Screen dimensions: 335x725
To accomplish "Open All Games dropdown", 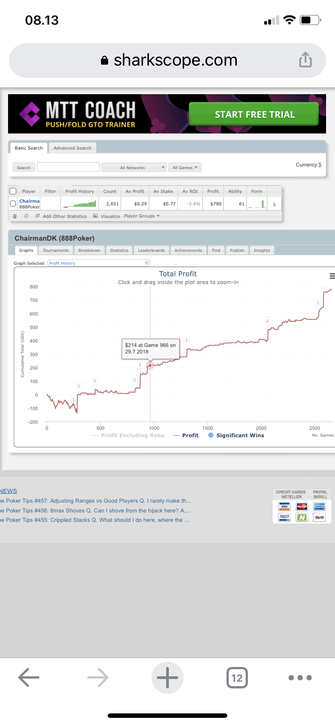I will click(185, 167).
